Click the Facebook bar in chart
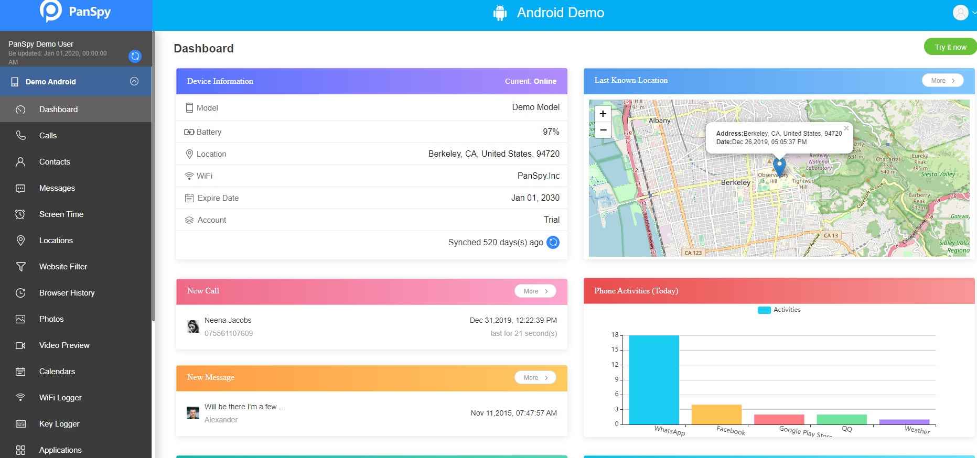This screenshot has height=458, width=977. 716,415
